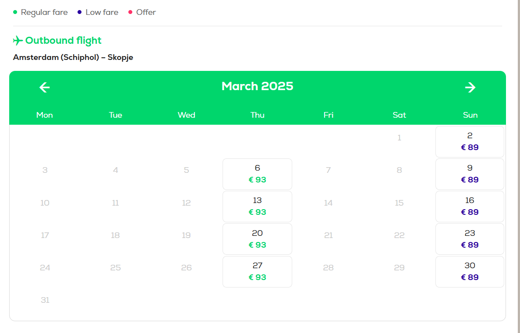Pick March 23 low fare flight
This screenshot has height=333, width=520.
pyautogui.click(x=470, y=239)
